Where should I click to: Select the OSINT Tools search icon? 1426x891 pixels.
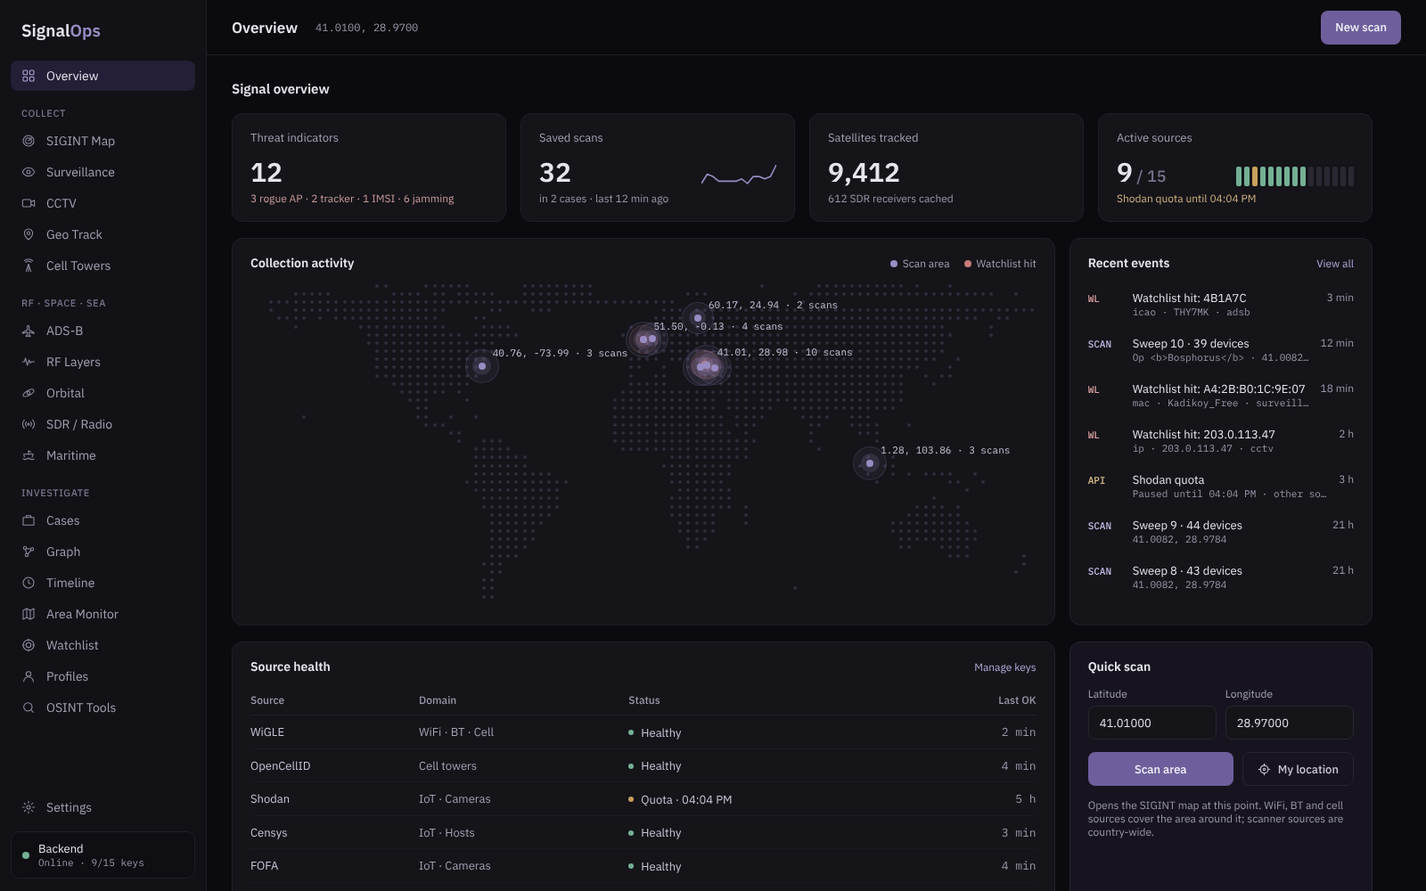pyautogui.click(x=29, y=707)
